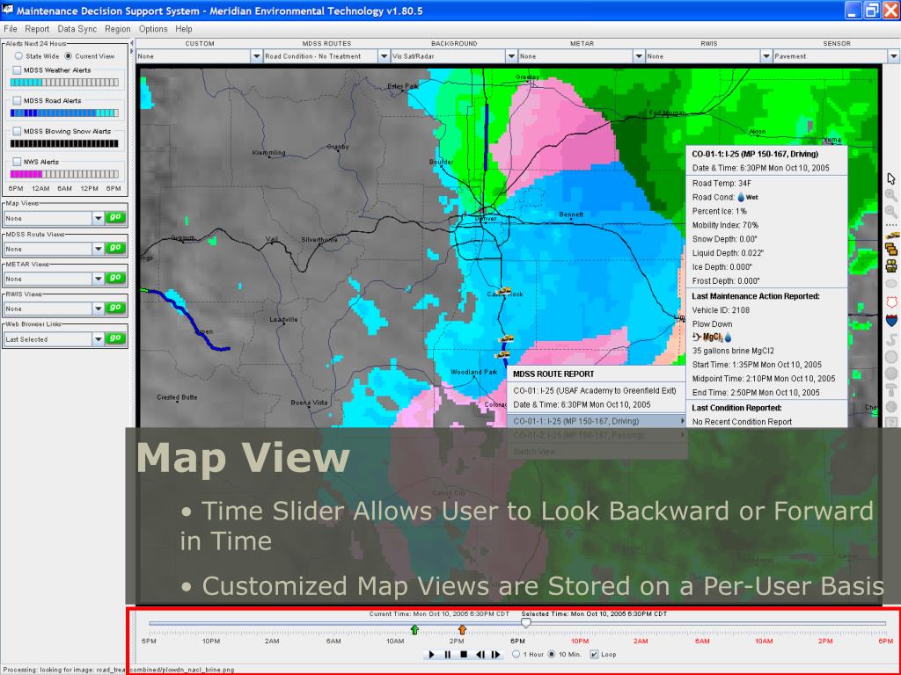
Task: Open the Region menu
Action: click(118, 29)
